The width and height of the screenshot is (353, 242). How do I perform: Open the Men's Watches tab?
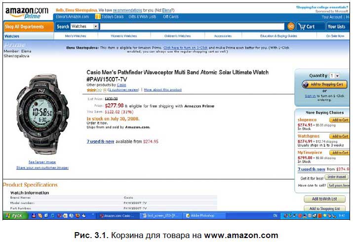coord(76,36)
